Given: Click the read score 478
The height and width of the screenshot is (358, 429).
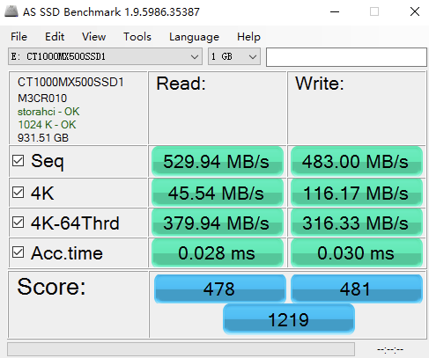Looking at the screenshot, I should click(x=219, y=289).
